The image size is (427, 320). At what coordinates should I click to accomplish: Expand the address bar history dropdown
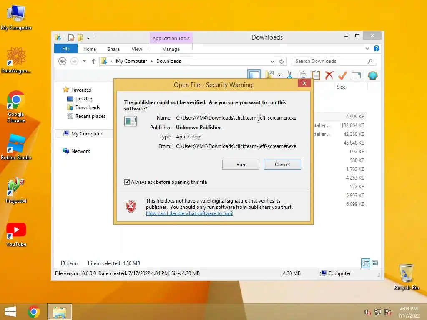[x=272, y=61]
